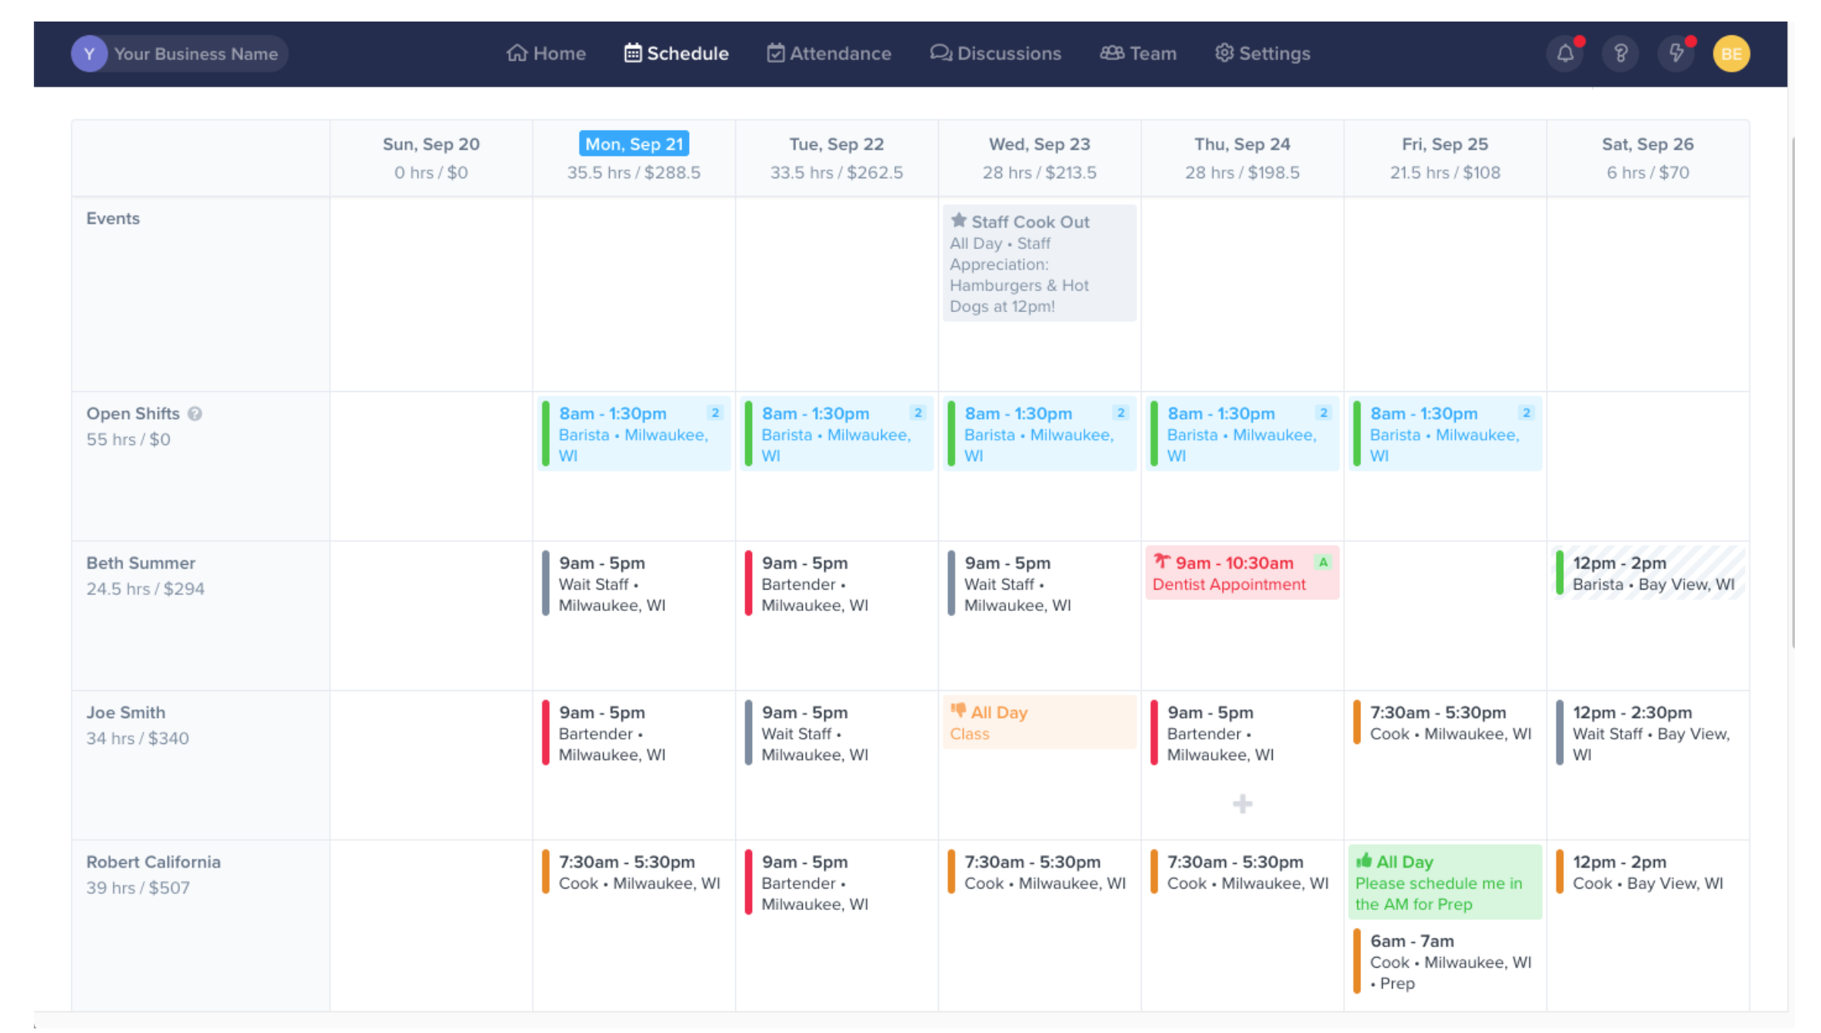
Task: Click the star icon on Staff Cook Out
Action: [x=959, y=221]
